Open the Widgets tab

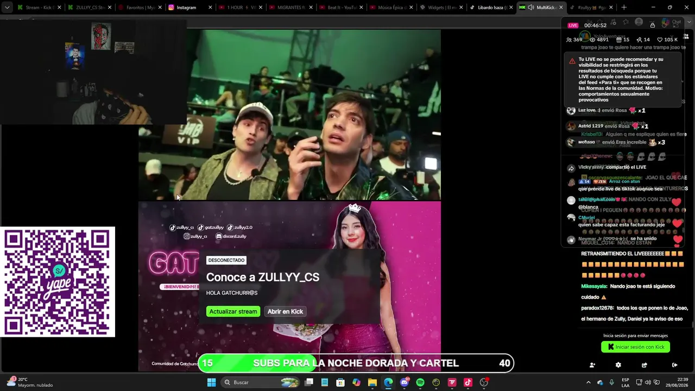point(442,8)
